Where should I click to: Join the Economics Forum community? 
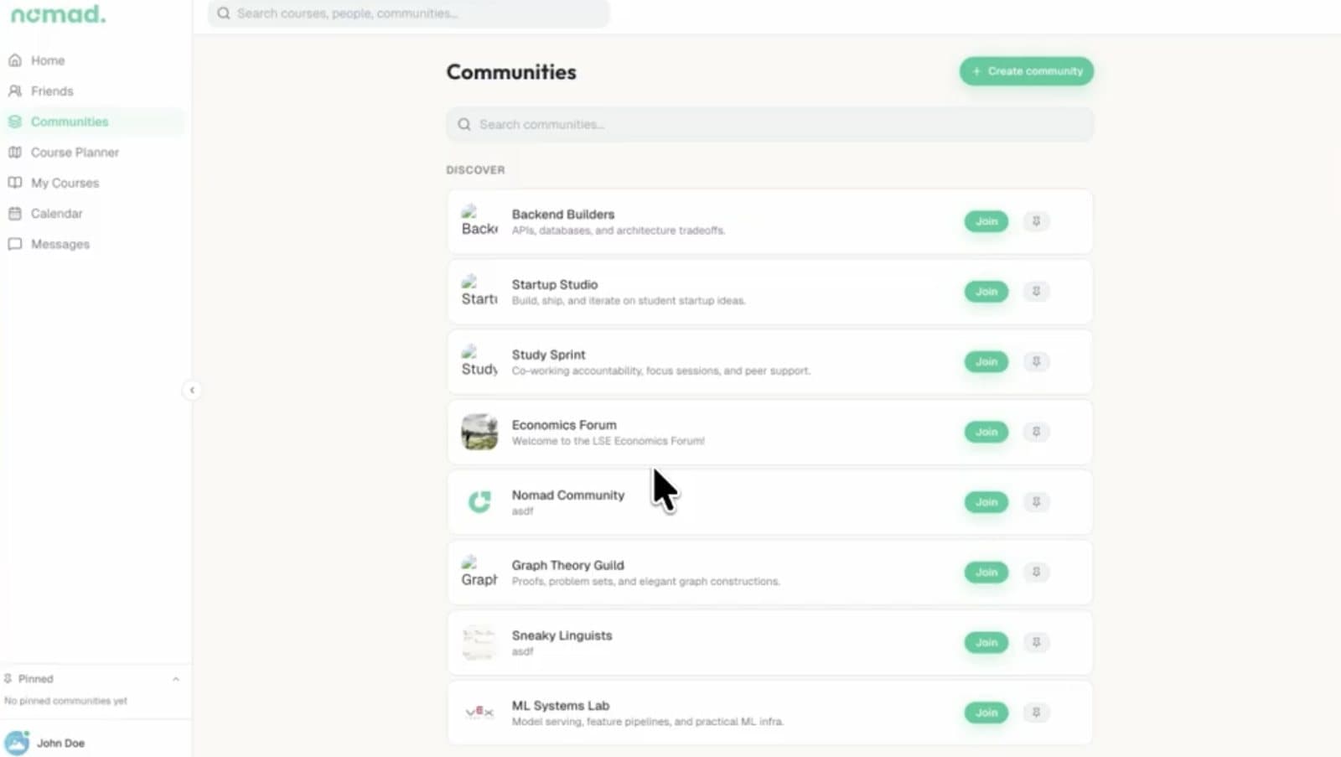pyautogui.click(x=986, y=432)
